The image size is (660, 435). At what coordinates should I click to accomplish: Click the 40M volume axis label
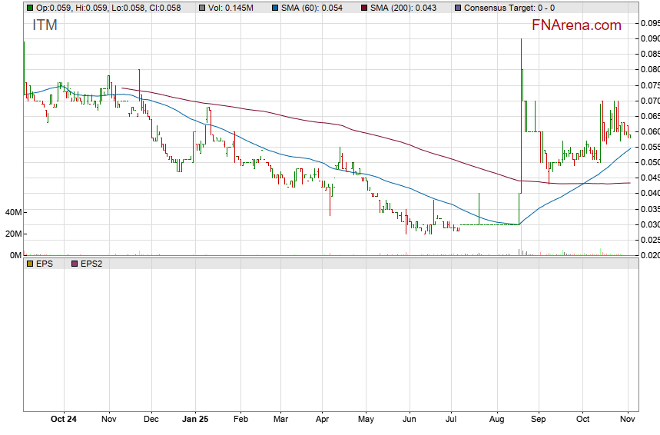(12, 212)
